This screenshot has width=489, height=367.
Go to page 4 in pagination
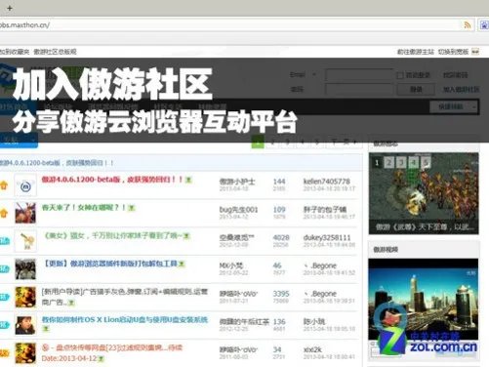(303, 142)
